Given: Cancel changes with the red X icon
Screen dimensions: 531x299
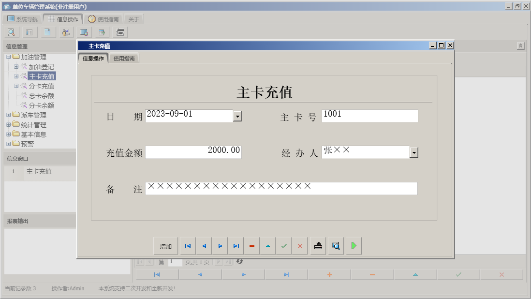Looking at the screenshot, I should click(299, 246).
